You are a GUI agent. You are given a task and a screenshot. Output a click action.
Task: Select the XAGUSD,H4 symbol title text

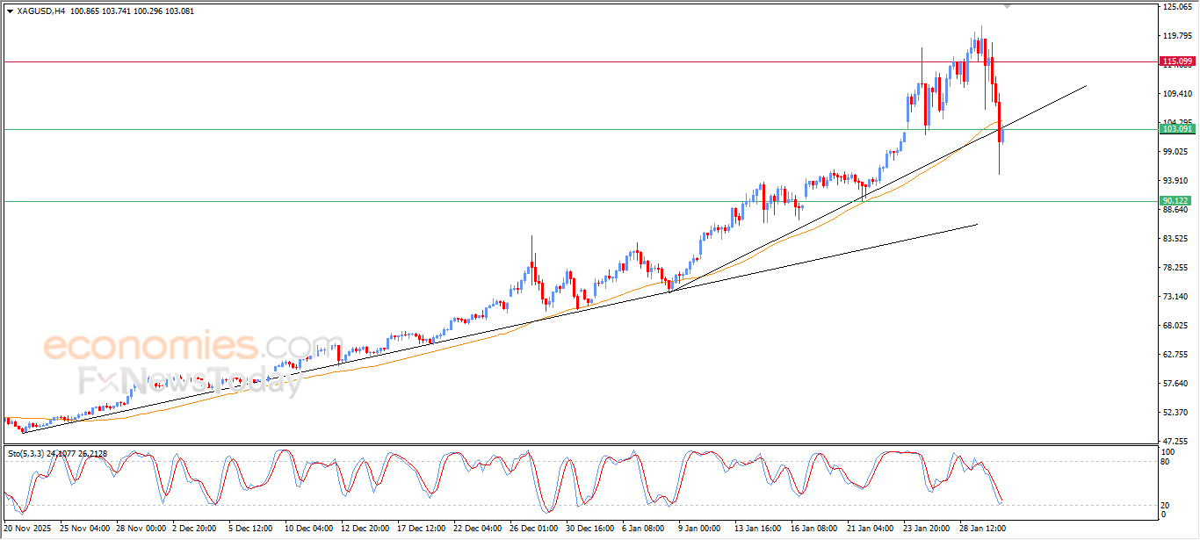(x=41, y=11)
